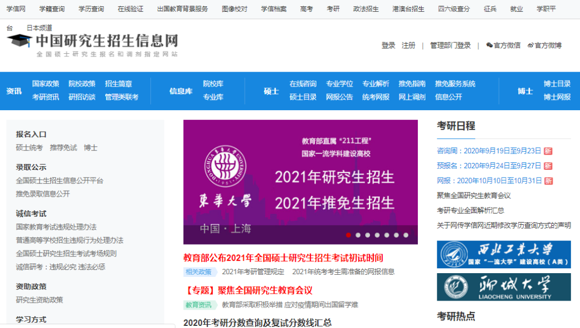Open 推免服务系统 in blue nav

(x=455, y=84)
